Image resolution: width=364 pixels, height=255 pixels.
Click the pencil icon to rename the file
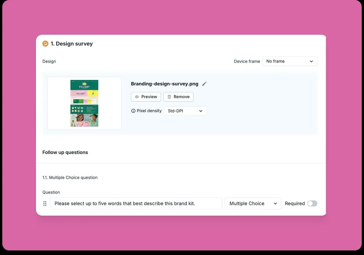point(204,83)
